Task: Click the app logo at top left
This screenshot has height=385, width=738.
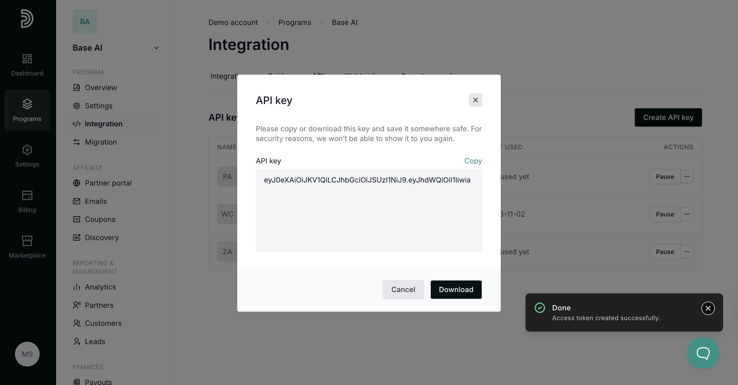Action: pyautogui.click(x=27, y=19)
